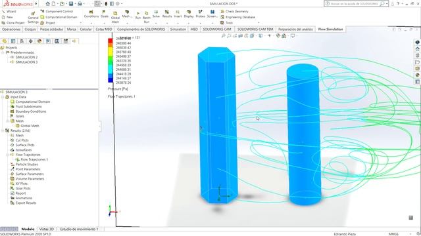The height and width of the screenshot is (236, 421).
Task: Open the Flow Simulation Wizard
Action: click(x=9, y=12)
